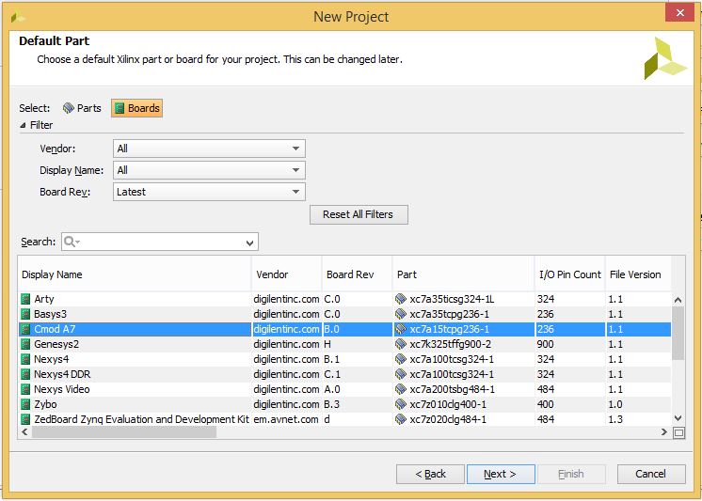Click the horizontal scrollbar thumb

pyautogui.click(x=124, y=431)
